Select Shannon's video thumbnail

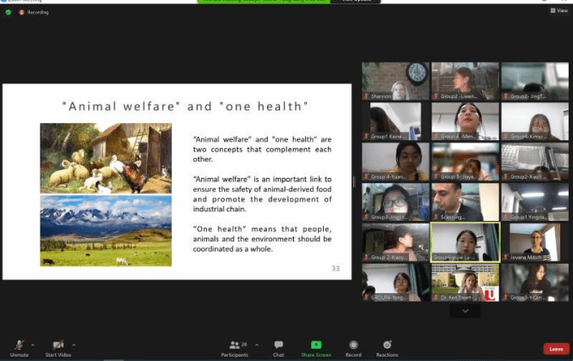395,81
